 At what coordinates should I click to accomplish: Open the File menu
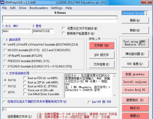pos(4,8)
